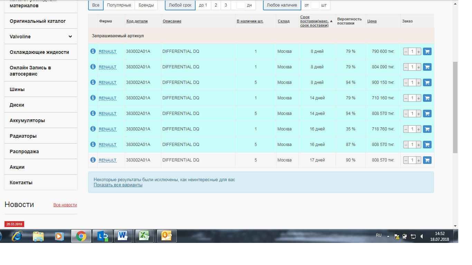Open Оригинальный каталог in sidebar
Viewport: 472px width, 265px height.
[41, 21]
